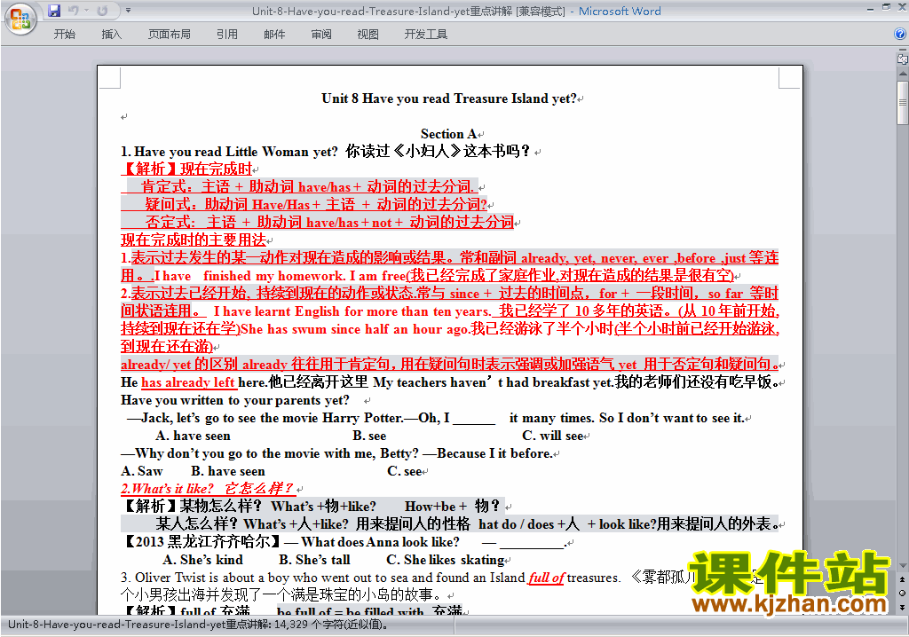Open the 邮件 ribbon tab
The height and width of the screenshot is (637, 909).
coord(274,35)
